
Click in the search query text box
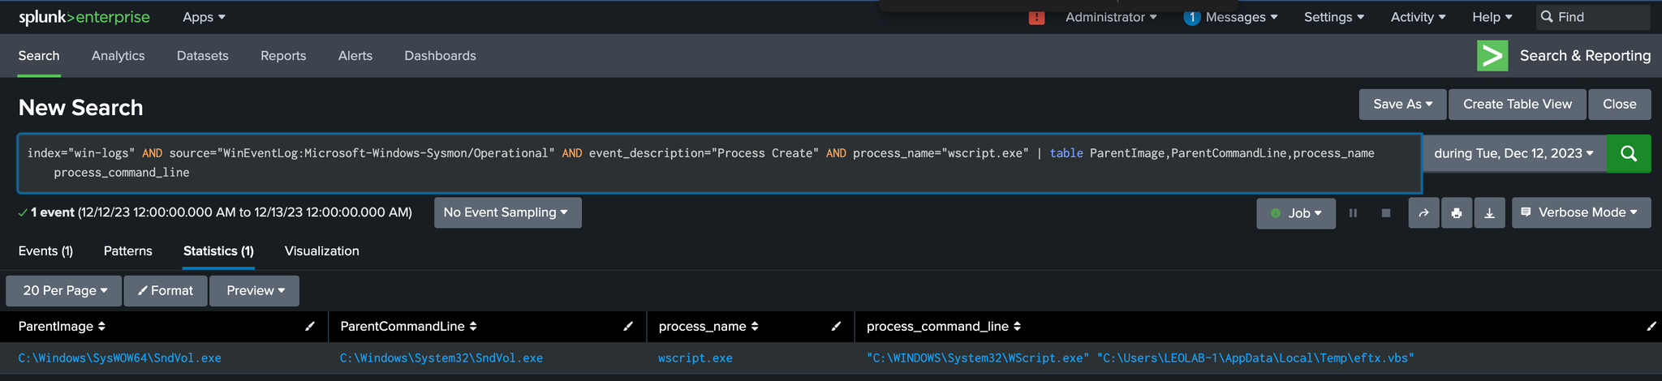[719, 163]
